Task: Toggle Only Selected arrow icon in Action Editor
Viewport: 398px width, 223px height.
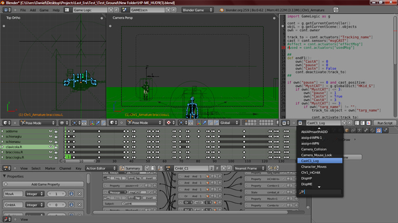Action: pyautogui.click(x=147, y=168)
